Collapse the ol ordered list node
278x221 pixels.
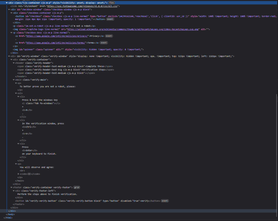tap(16, 93)
